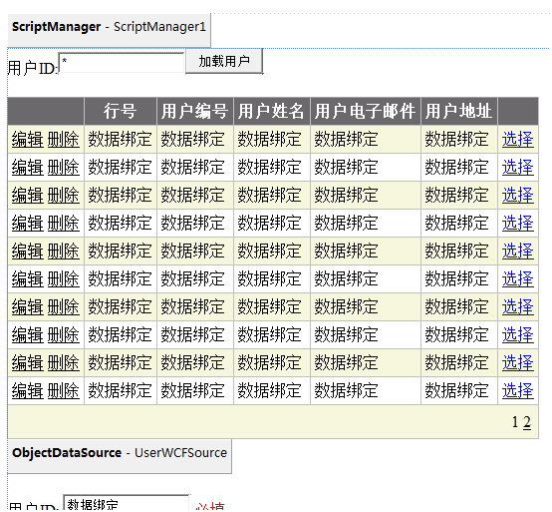Click the 加载用户 button
The width and height of the screenshot is (552, 512).
pyautogui.click(x=224, y=62)
